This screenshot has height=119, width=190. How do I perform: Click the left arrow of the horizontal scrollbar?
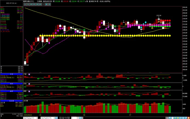(x=82, y=118)
